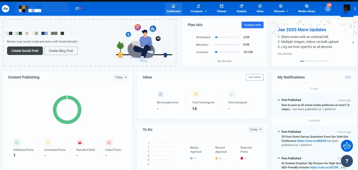The height and width of the screenshot is (170, 358).
Task: Expand the Compose menu
Action: point(199,9)
